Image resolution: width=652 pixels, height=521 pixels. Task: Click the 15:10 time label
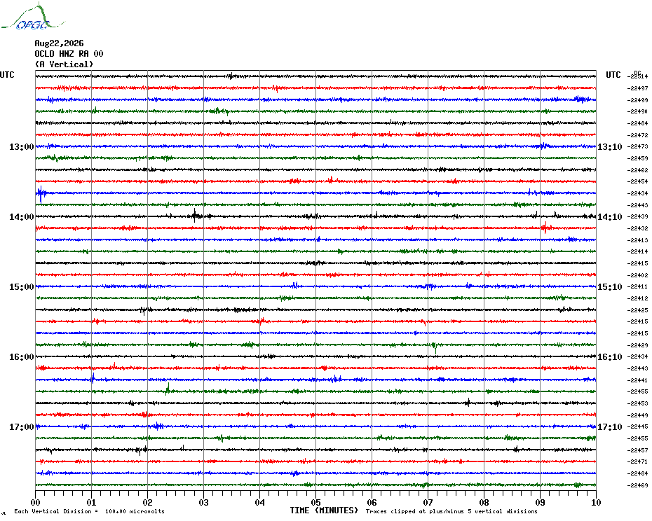coord(610,287)
